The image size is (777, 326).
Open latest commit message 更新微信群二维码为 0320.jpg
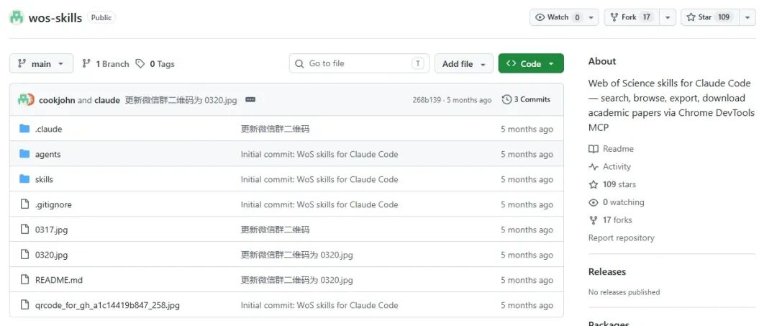point(181,100)
